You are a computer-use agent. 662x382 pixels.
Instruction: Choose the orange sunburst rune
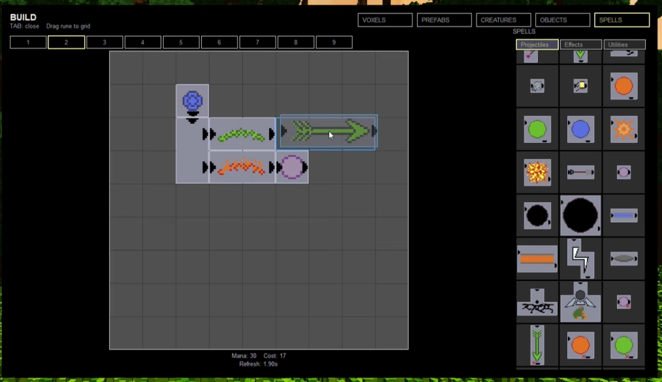tap(623, 129)
